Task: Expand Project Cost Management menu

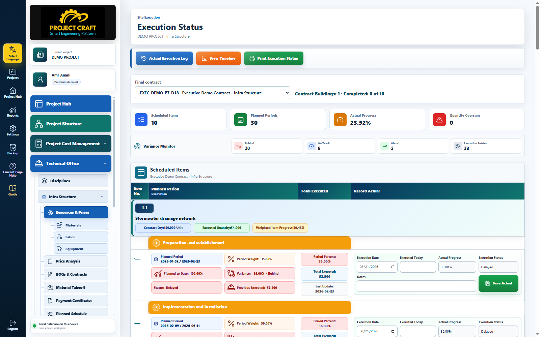Action: click(71, 144)
